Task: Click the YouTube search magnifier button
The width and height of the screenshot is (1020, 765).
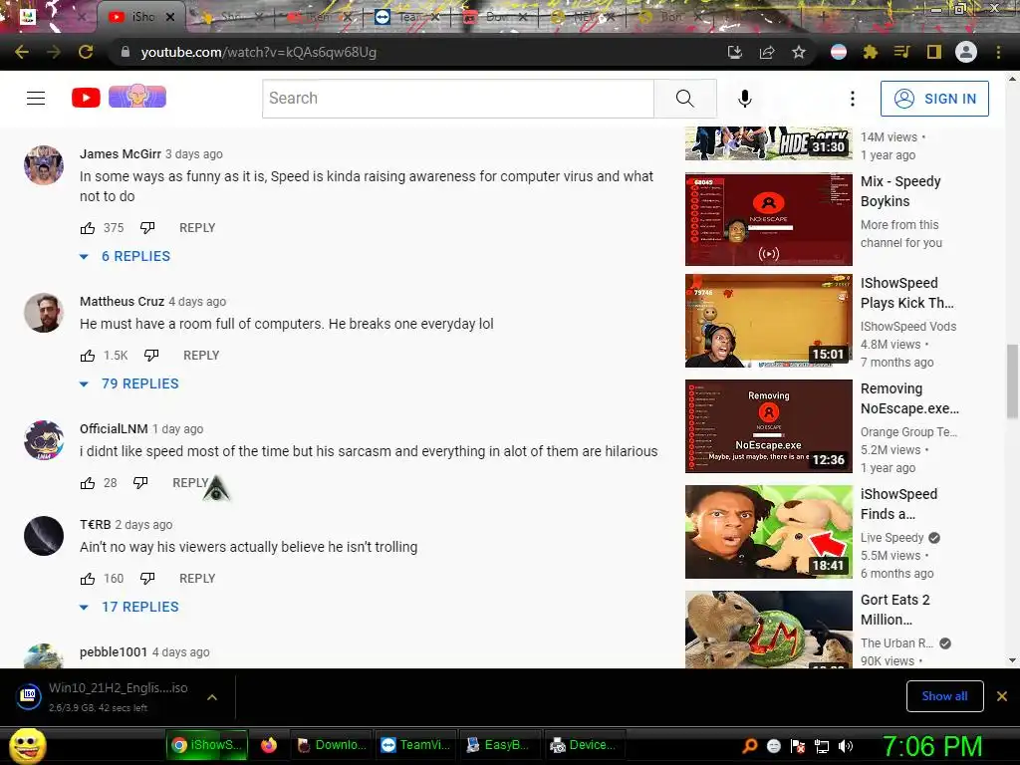Action: coord(685,99)
